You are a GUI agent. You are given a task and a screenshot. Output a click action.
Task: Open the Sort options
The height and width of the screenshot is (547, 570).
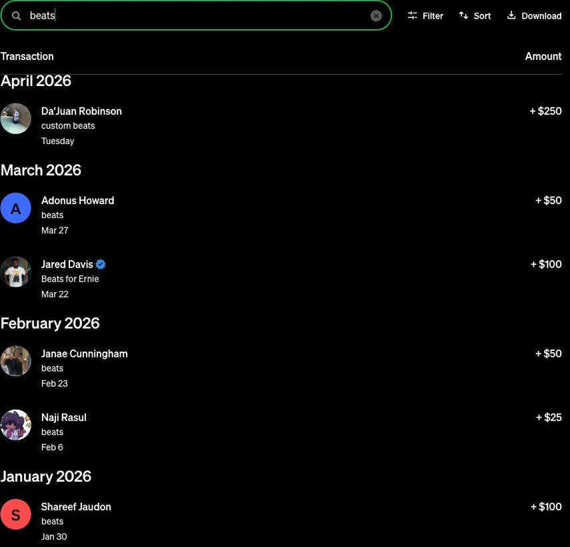tap(475, 15)
